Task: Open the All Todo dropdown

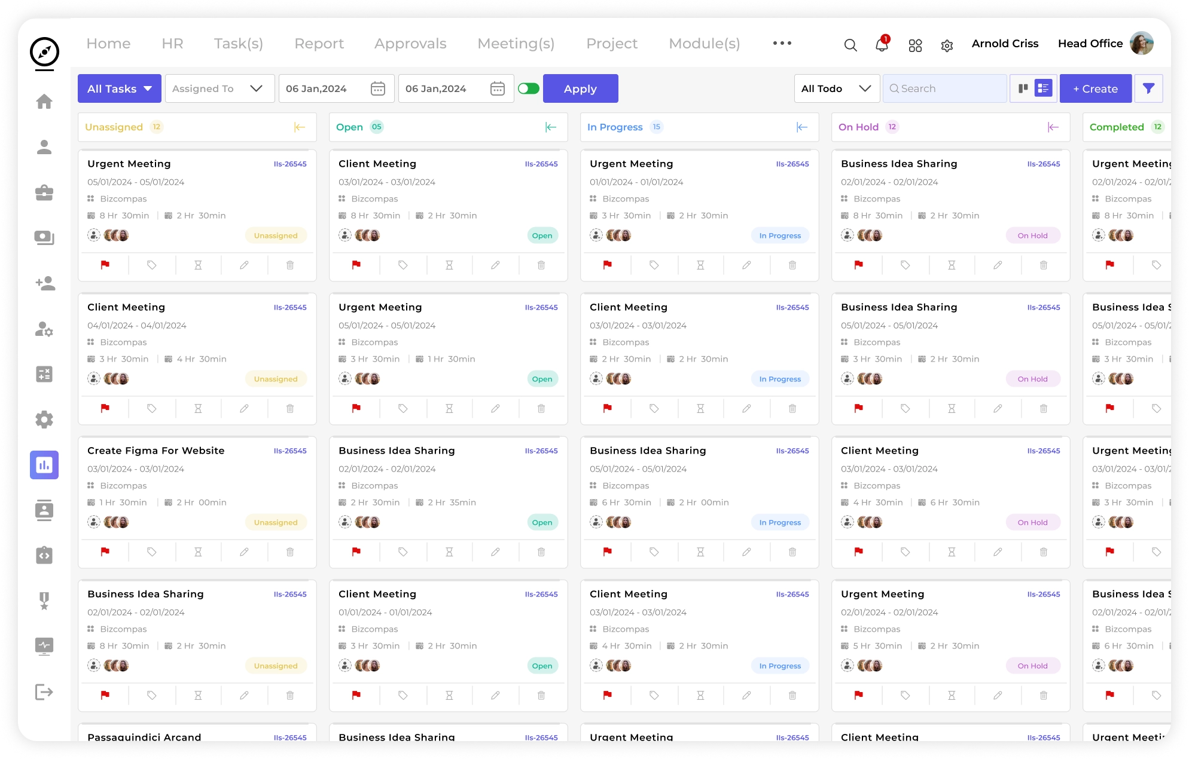Action: coord(836,88)
